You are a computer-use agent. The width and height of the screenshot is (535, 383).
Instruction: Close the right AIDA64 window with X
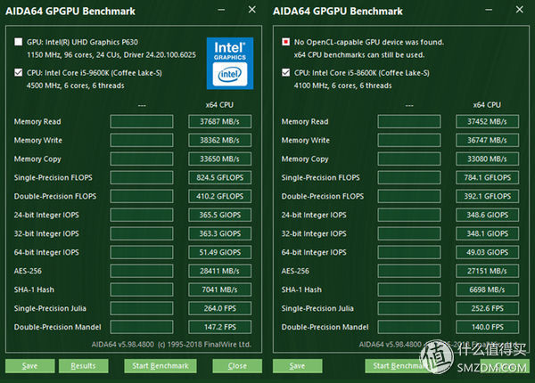tap(520, 10)
